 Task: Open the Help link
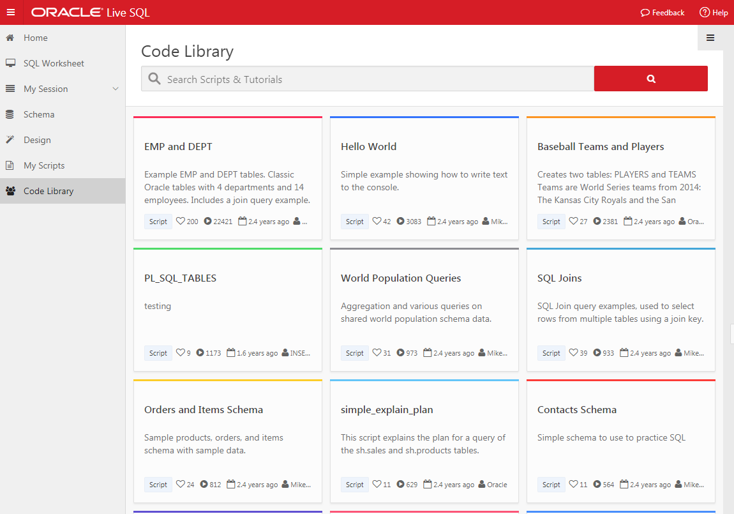[x=714, y=13]
